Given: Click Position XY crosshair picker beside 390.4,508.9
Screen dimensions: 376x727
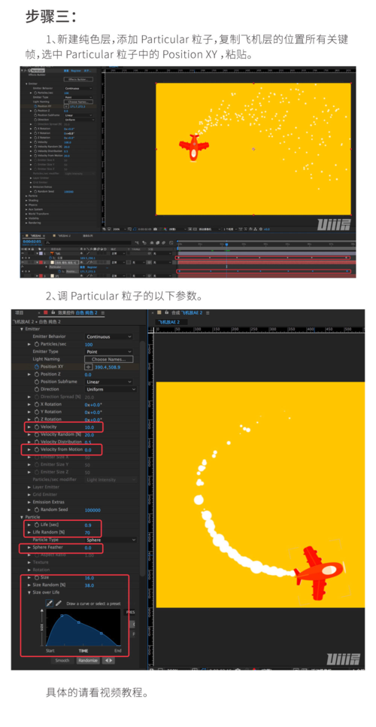Looking at the screenshot, I should tap(89, 367).
